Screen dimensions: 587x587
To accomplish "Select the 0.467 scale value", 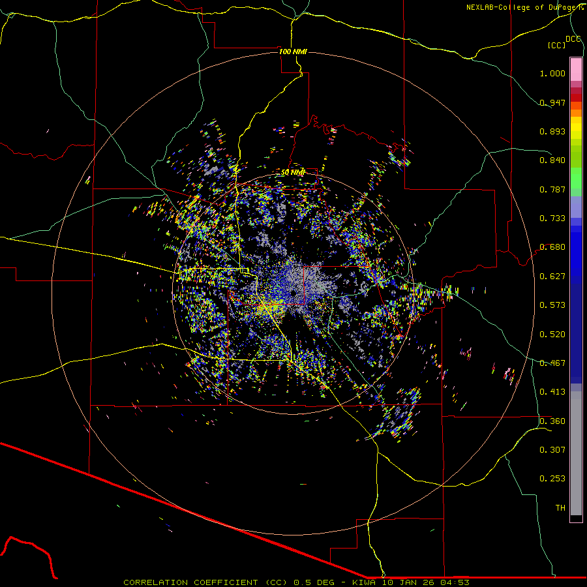I will coord(552,363).
